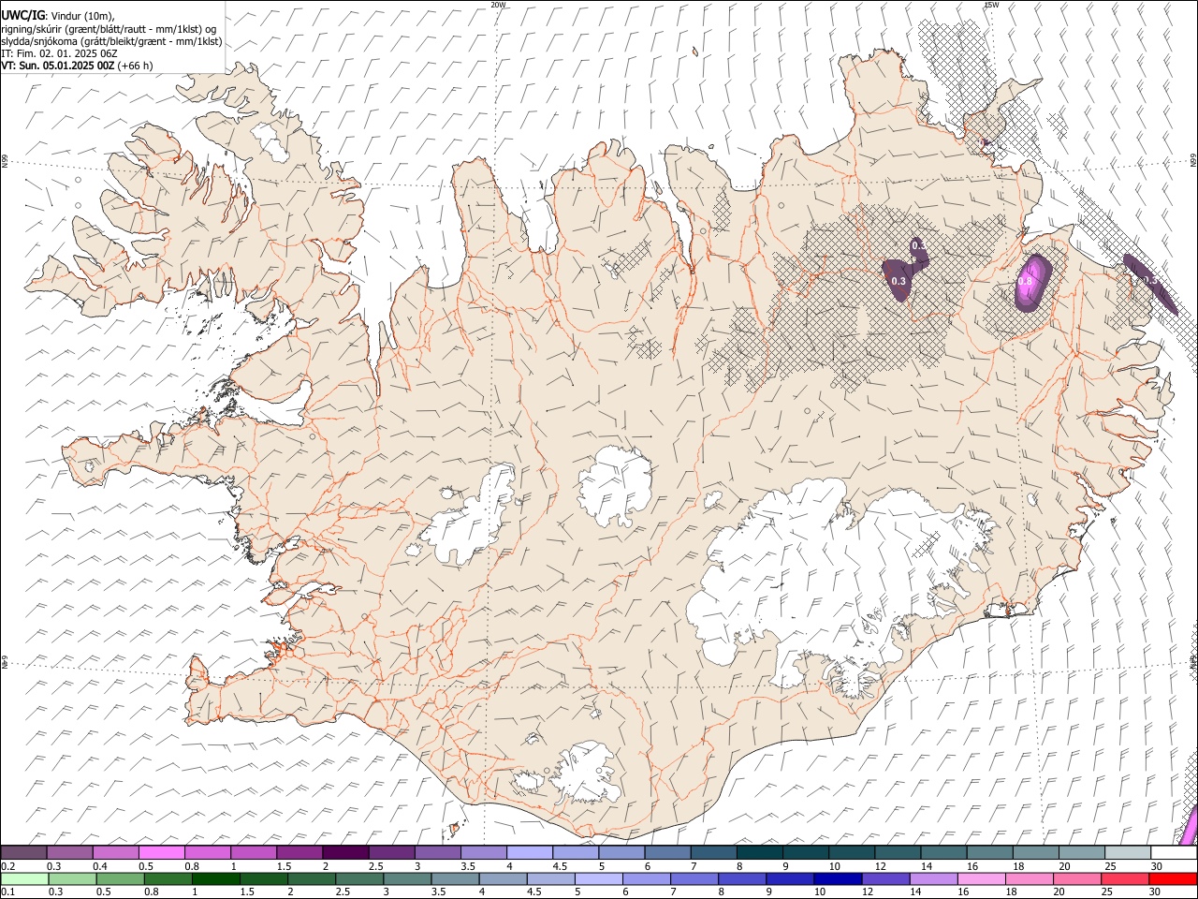Select the lower-row blue swatch labeled 9
Image resolution: width=1198 pixels, height=899 pixels.
[790, 878]
